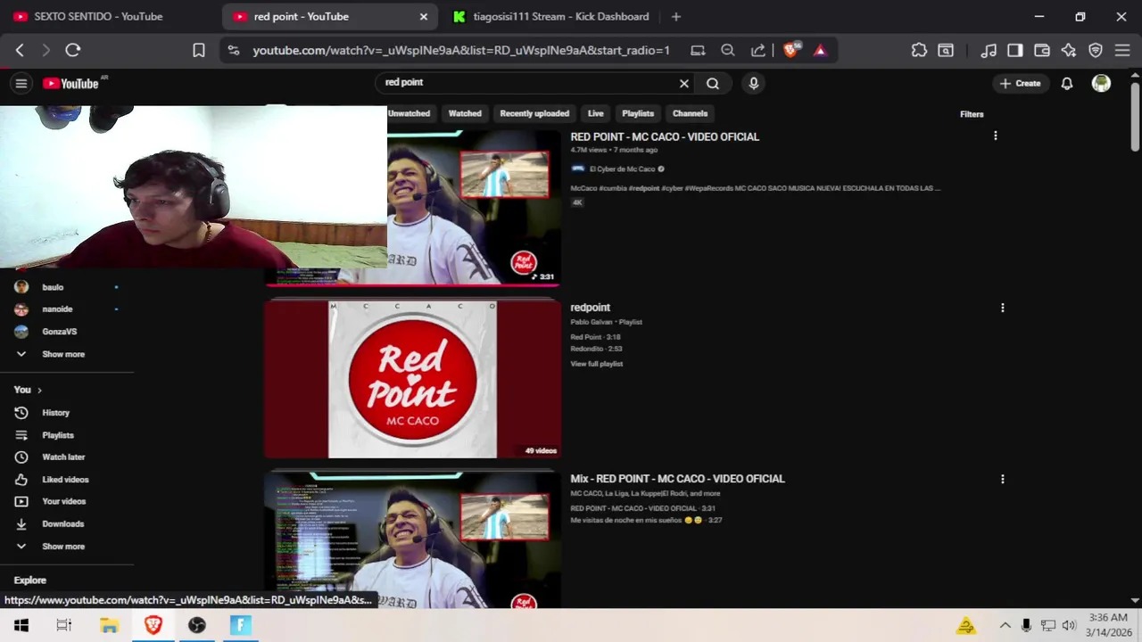Screen dimensions: 1142x642
Task: Open Brave Shields lion icon
Action: [791, 50]
